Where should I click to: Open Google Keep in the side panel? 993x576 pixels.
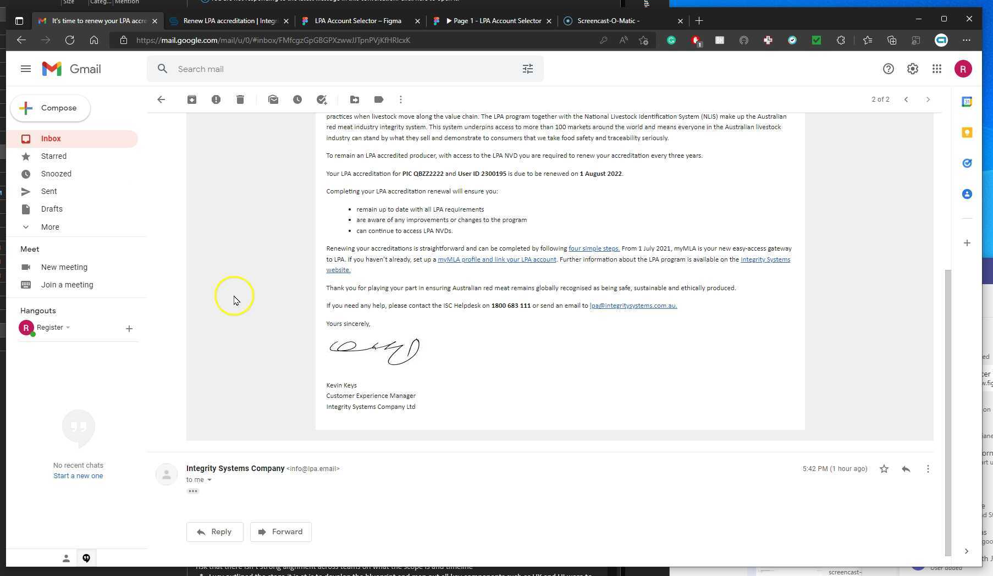coord(967,132)
